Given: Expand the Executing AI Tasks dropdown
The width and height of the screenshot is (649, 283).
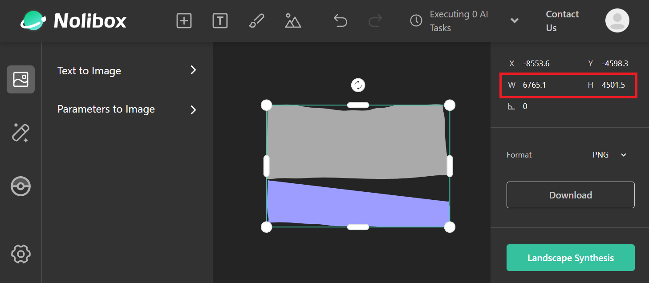Looking at the screenshot, I should 515,21.
